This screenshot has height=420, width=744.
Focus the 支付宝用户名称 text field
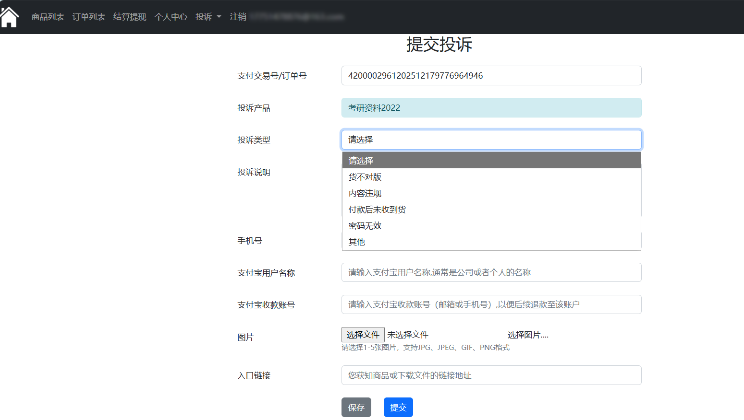pyautogui.click(x=491, y=272)
